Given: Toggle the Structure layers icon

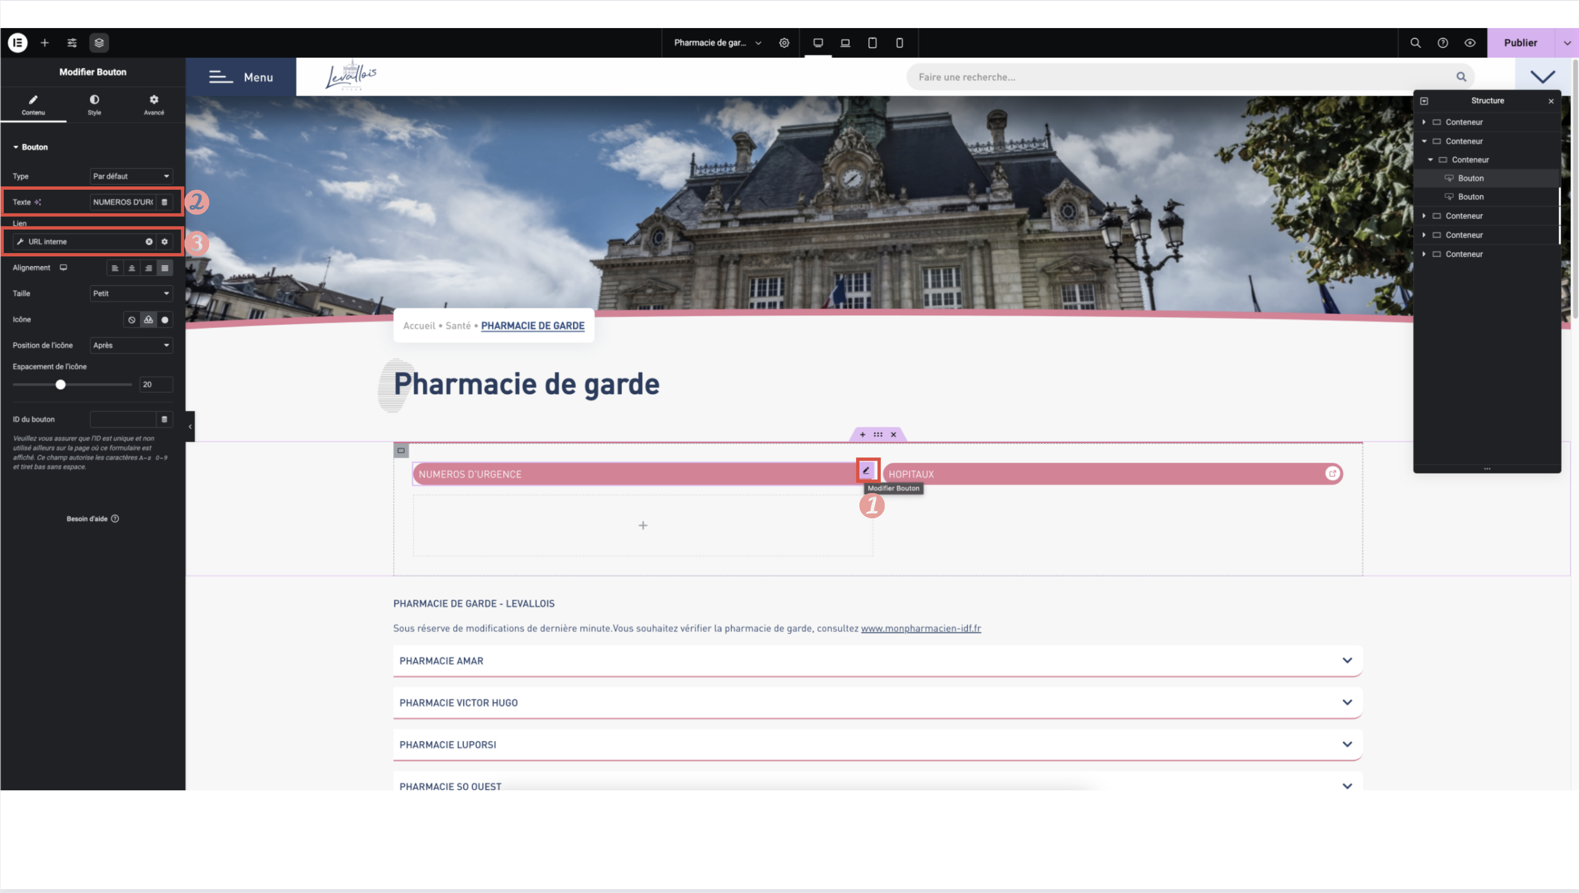Looking at the screenshot, I should (99, 42).
